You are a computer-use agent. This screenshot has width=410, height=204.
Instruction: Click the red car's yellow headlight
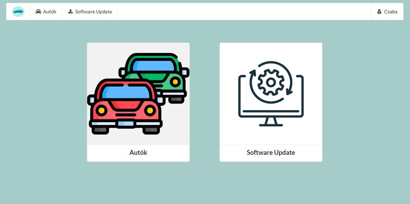coord(102,111)
